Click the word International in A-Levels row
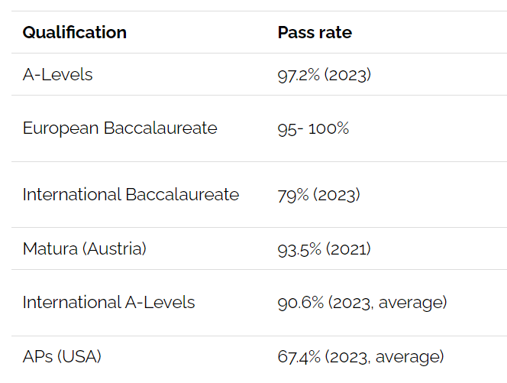Screen dimensions: 507x383 click(x=72, y=303)
